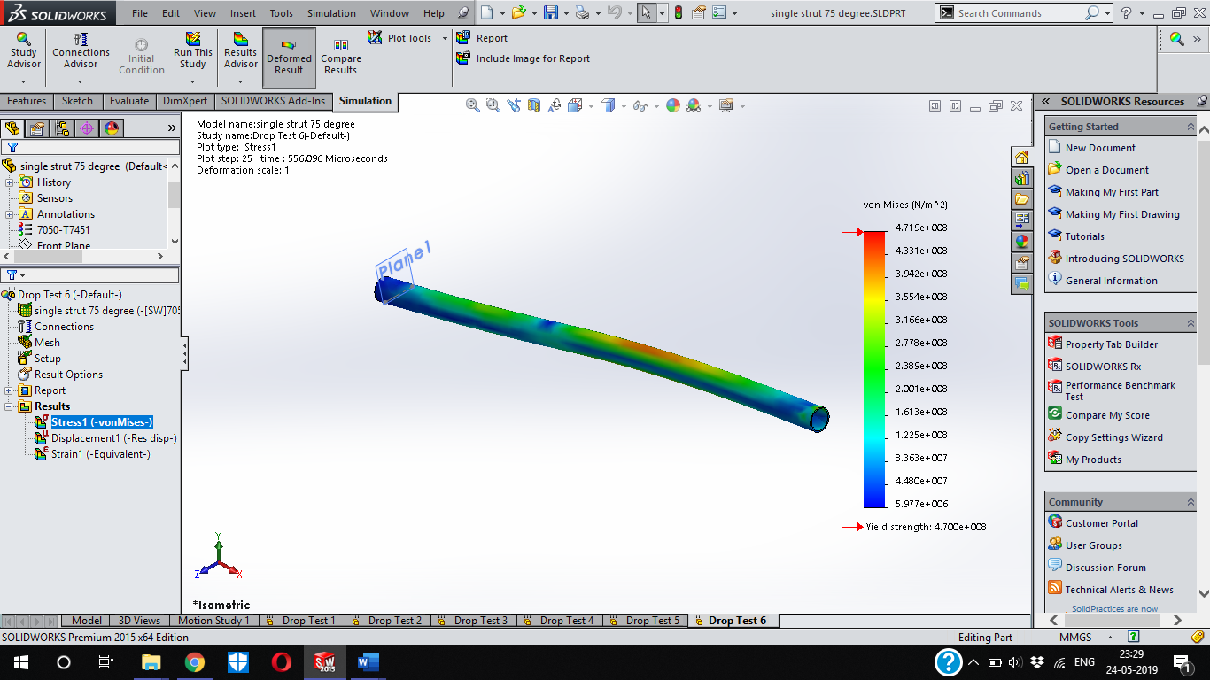Viewport: 1210px width, 680px height.
Task: Open the Design Library tab in the task pane
Action: tap(1021, 178)
